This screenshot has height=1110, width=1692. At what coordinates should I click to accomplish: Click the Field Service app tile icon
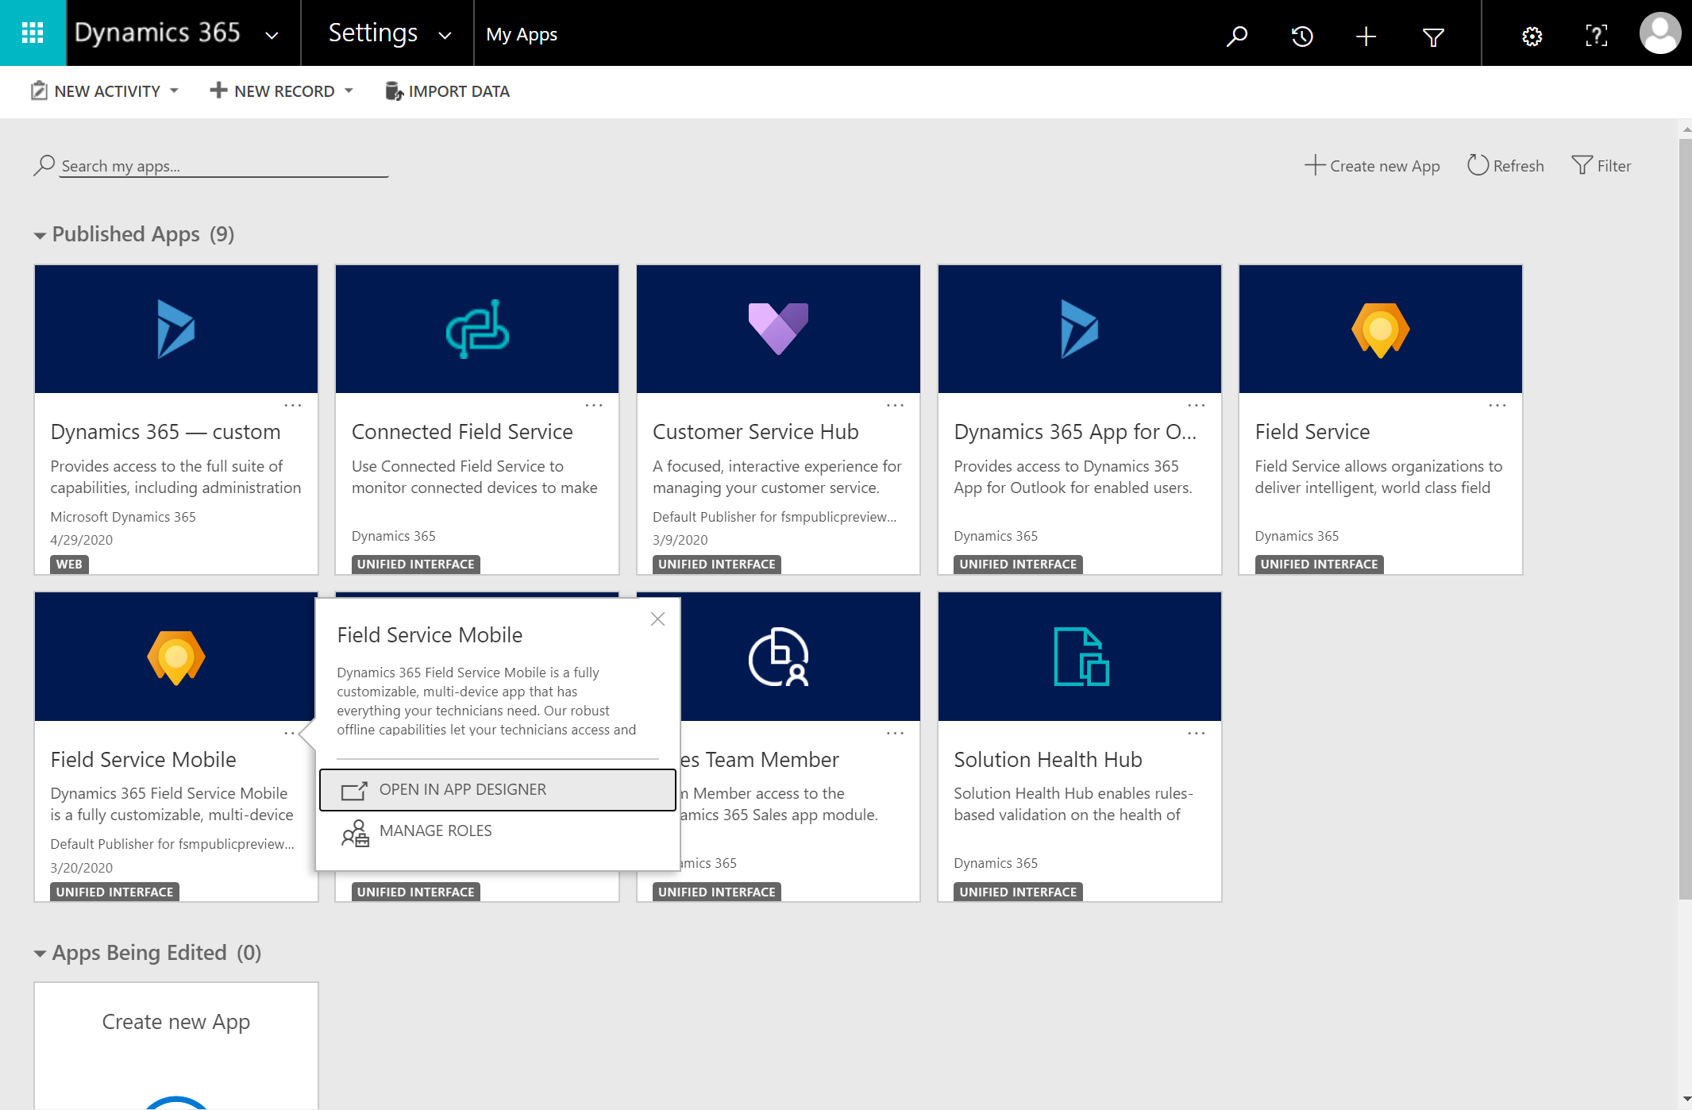[1381, 330]
